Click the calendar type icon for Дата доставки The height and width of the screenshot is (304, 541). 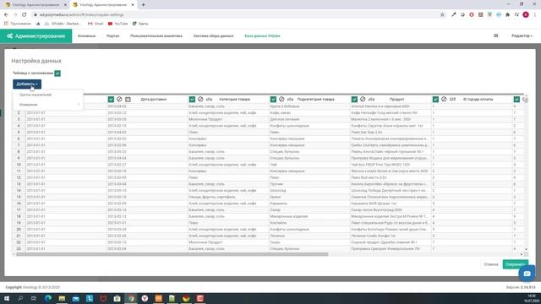point(128,100)
